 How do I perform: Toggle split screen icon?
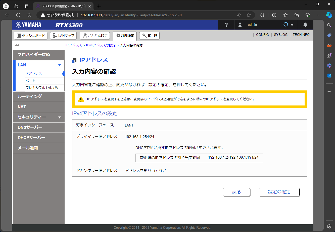tap(274, 15)
